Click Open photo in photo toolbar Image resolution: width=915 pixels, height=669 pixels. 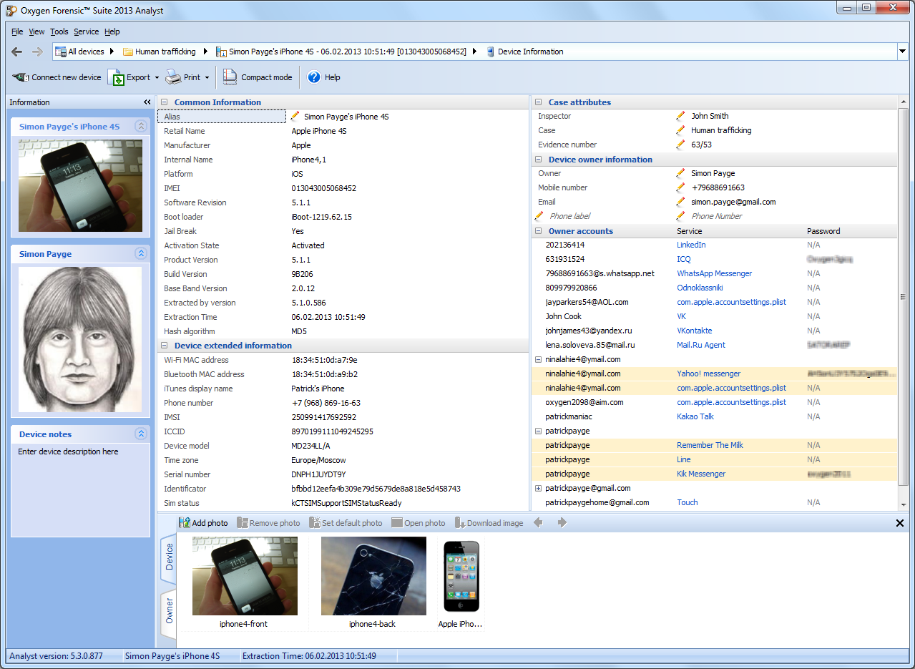(x=419, y=523)
